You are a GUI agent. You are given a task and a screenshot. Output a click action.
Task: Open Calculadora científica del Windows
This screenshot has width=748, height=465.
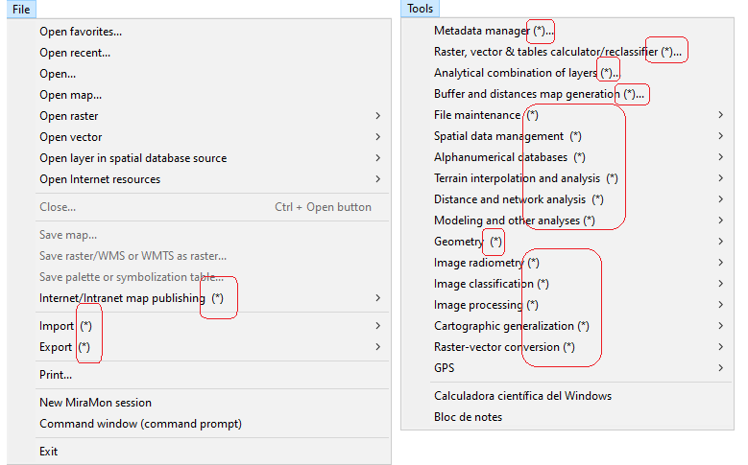(x=522, y=396)
